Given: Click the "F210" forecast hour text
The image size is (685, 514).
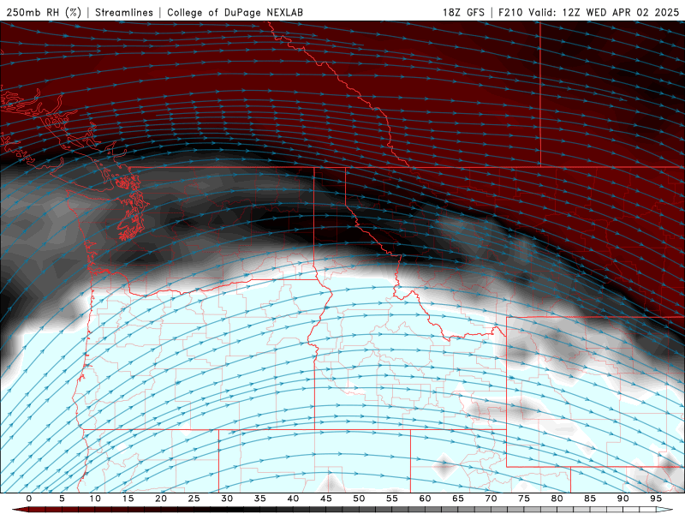Looking at the screenshot, I should (510, 12).
